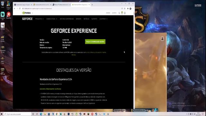Switch to the second Chrome tab

(42, 5)
